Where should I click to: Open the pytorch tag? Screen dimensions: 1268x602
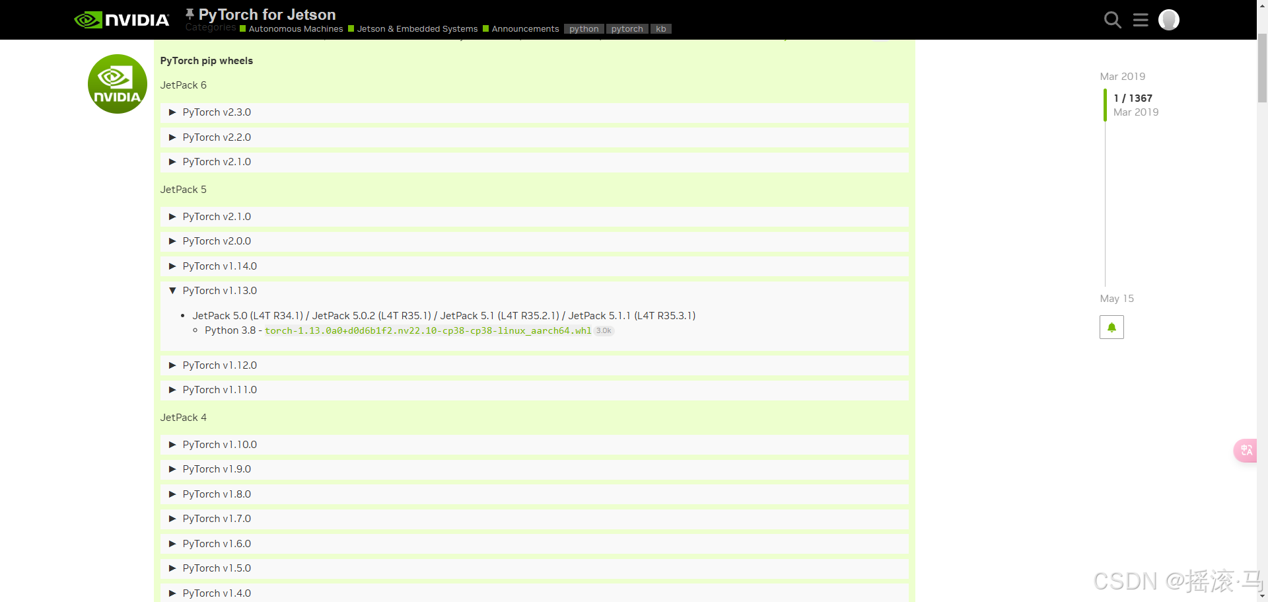tap(626, 28)
